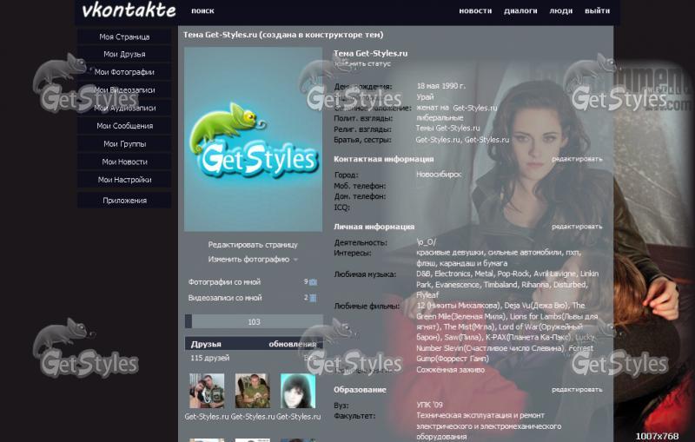Open люди in top bar
This screenshot has width=695, height=442.
[x=560, y=10]
